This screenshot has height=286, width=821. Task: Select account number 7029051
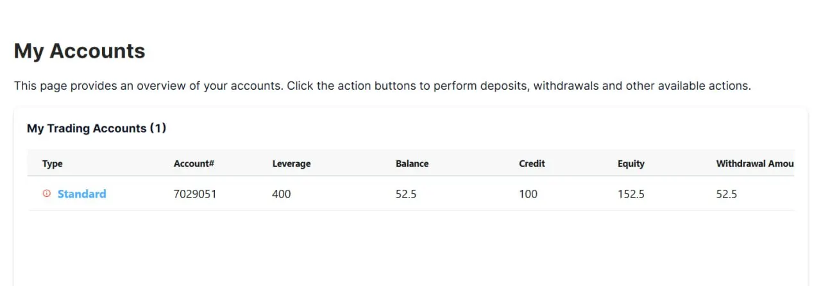(x=195, y=194)
